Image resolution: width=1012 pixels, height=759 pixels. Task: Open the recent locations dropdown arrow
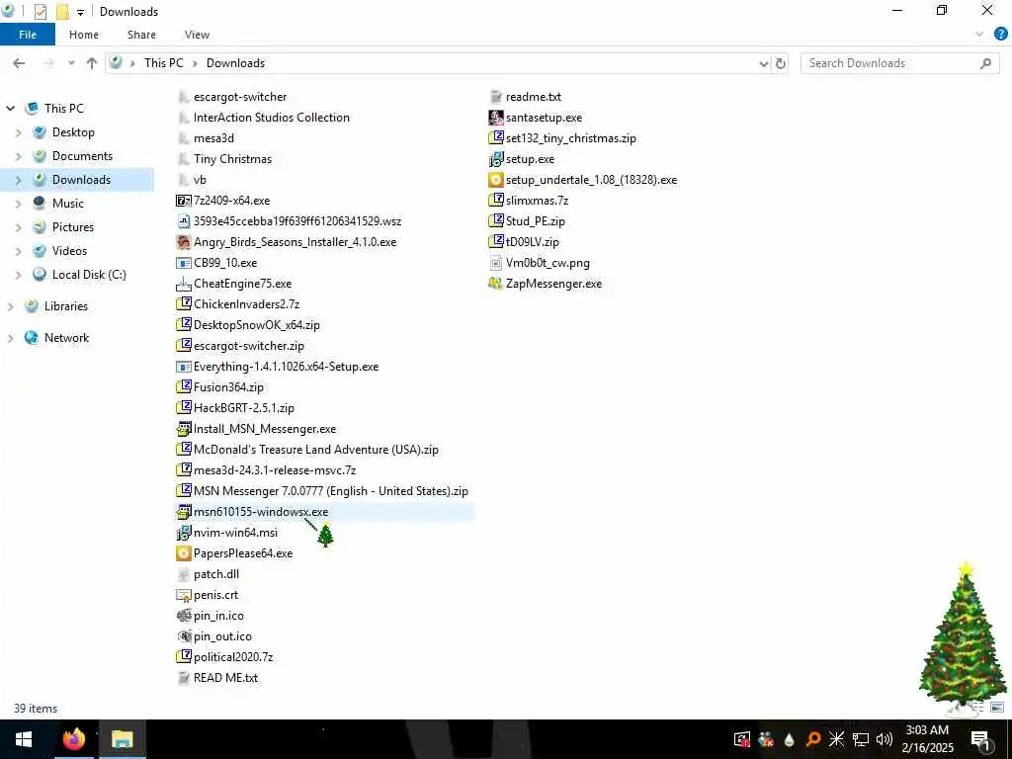click(71, 63)
